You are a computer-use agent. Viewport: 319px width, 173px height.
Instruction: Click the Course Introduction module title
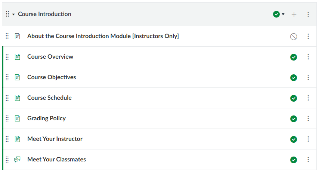[x=44, y=14]
